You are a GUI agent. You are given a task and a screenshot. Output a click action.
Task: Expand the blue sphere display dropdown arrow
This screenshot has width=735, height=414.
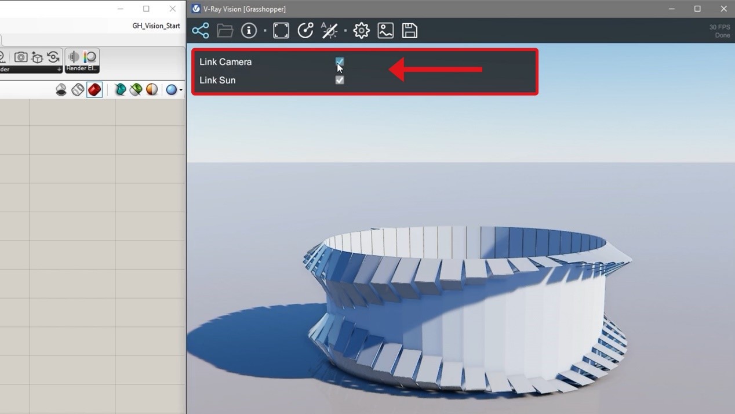point(181,90)
